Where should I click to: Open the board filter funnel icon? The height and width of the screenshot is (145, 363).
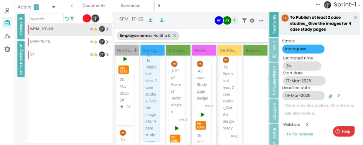[244, 21]
